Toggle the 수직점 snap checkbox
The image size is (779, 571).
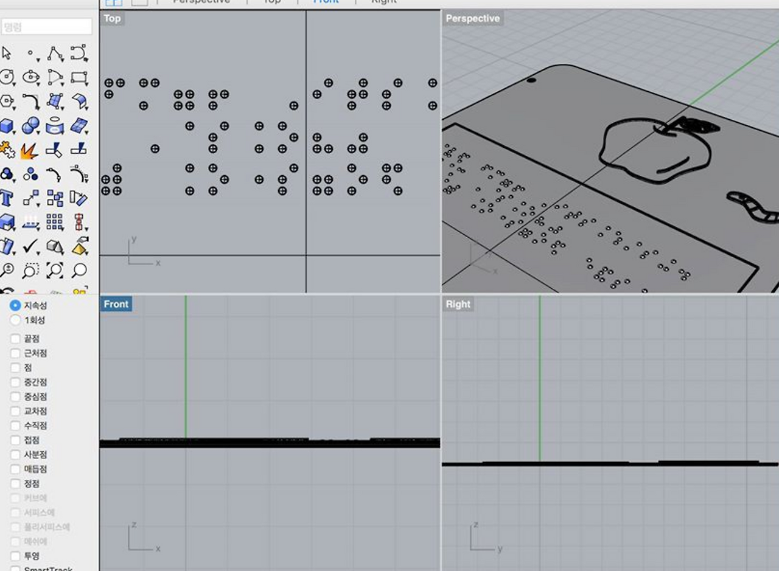(x=15, y=426)
